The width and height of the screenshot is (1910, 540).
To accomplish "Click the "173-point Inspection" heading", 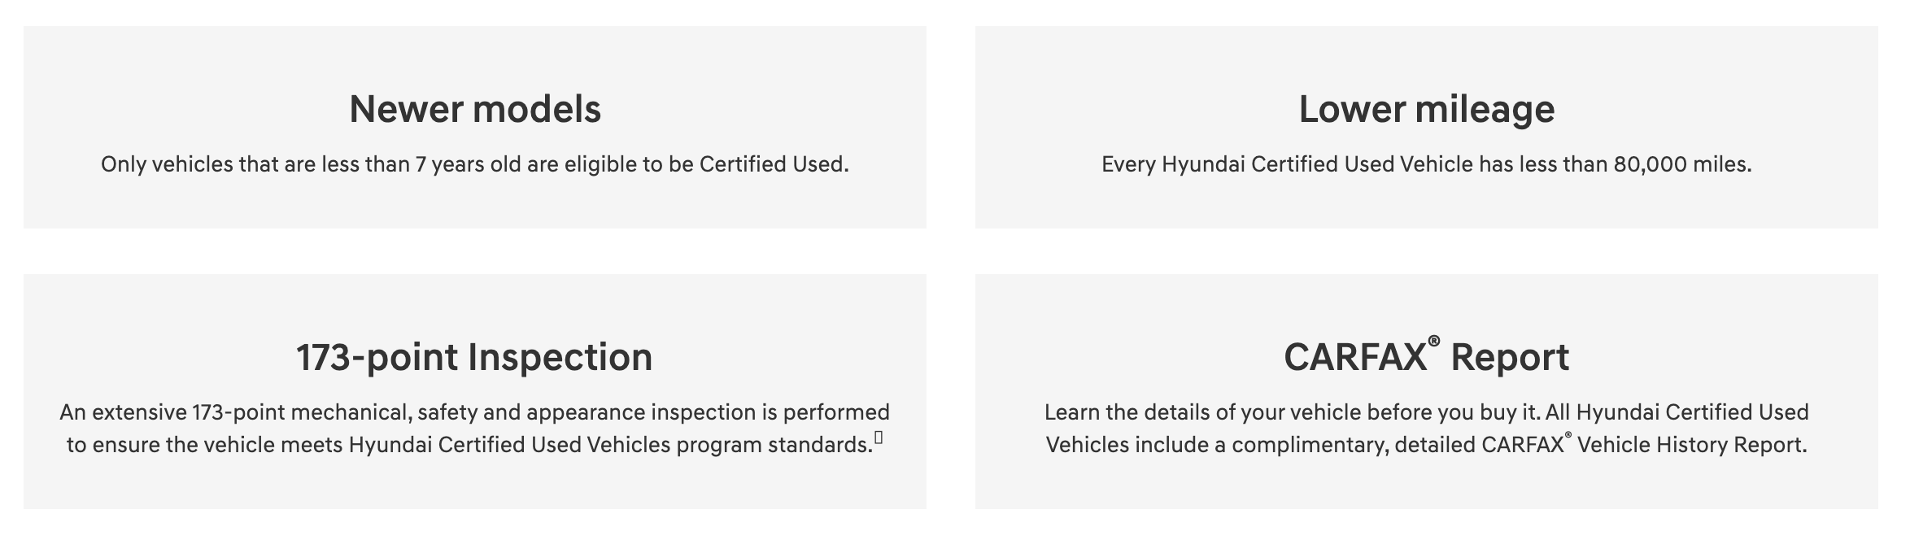I will 474,357.
